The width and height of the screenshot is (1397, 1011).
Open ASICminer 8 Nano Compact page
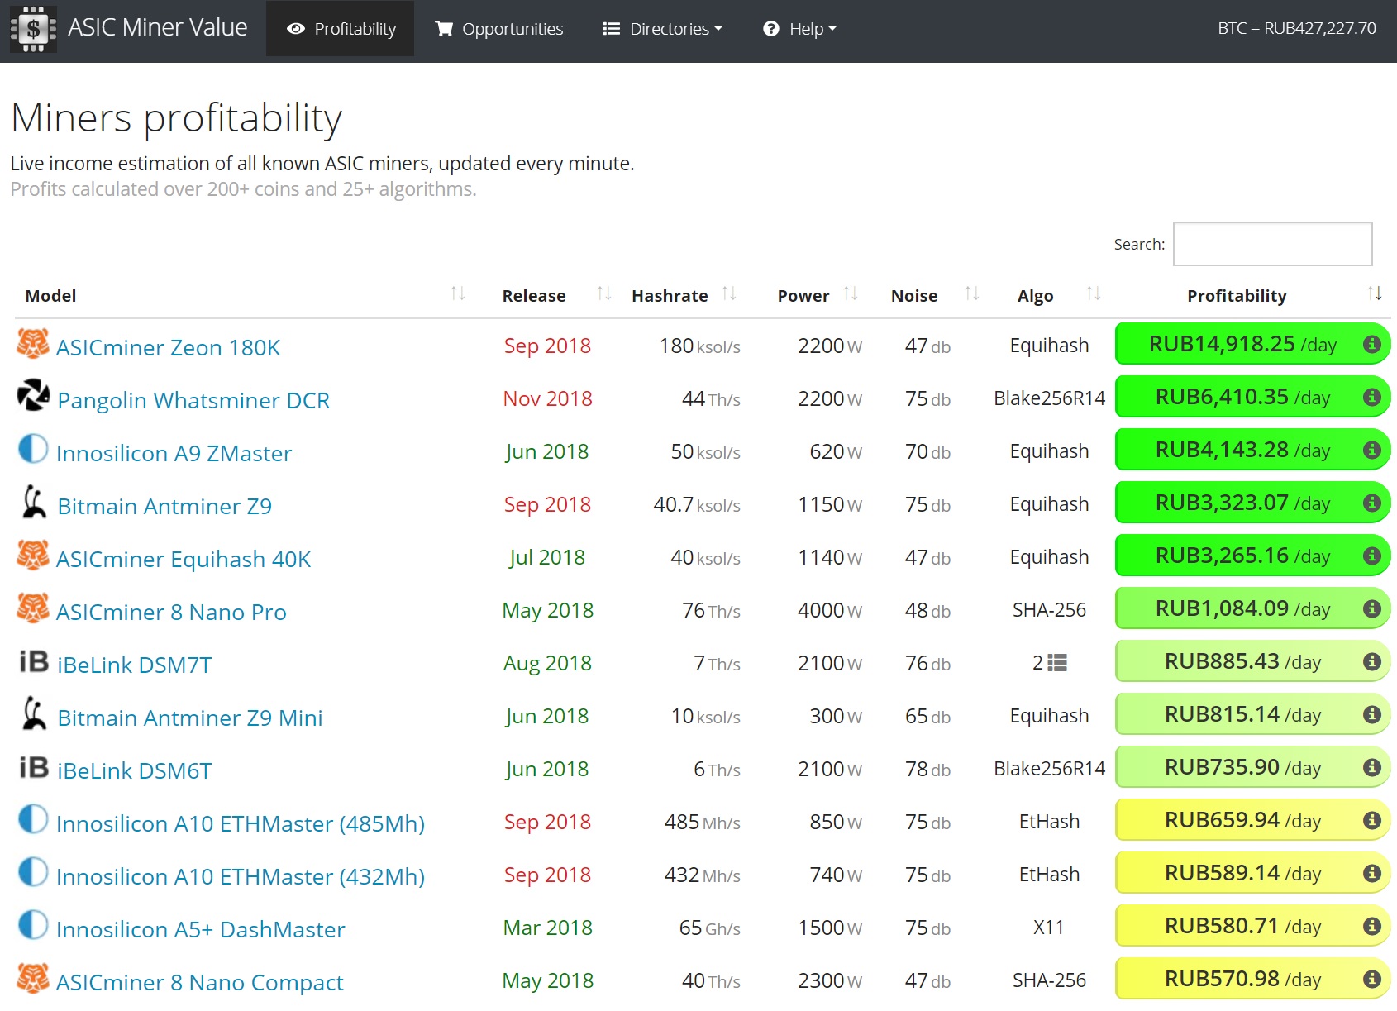(199, 982)
